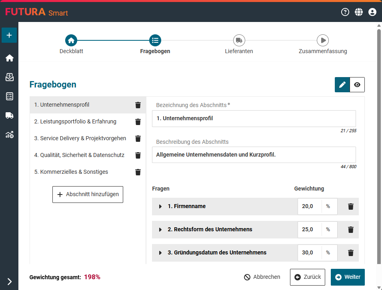Click the Weiter button

[348, 277]
